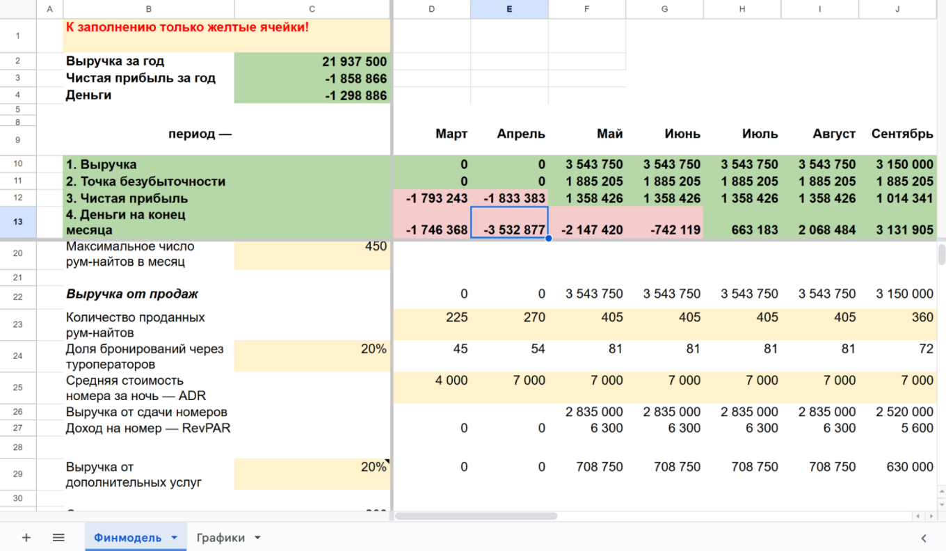946x551 pixels.
Task: Select row 13 header
Action: tap(18, 222)
